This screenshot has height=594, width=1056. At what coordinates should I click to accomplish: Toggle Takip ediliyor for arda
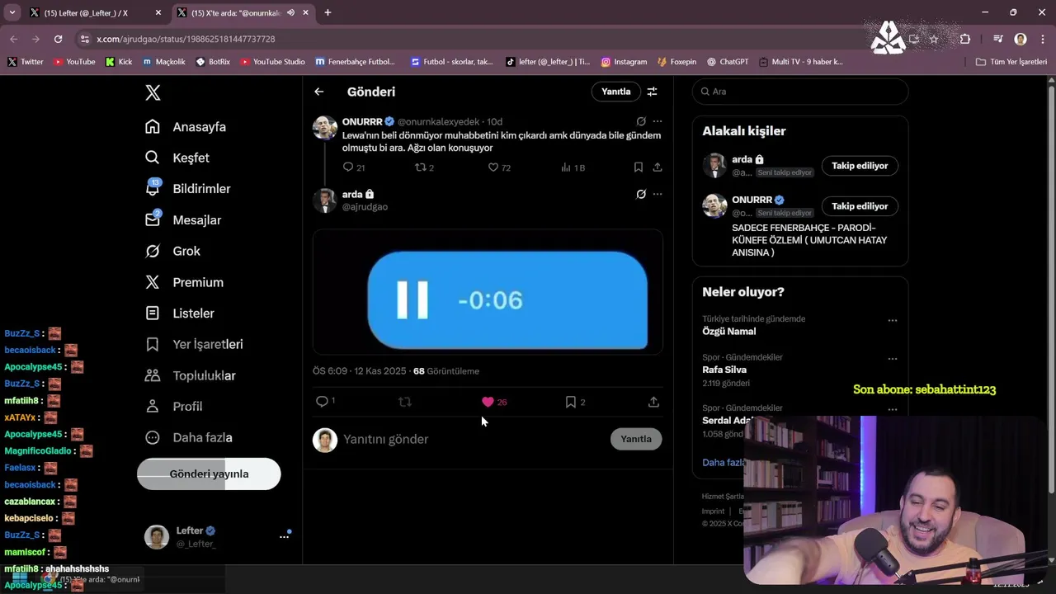point(860,166)
